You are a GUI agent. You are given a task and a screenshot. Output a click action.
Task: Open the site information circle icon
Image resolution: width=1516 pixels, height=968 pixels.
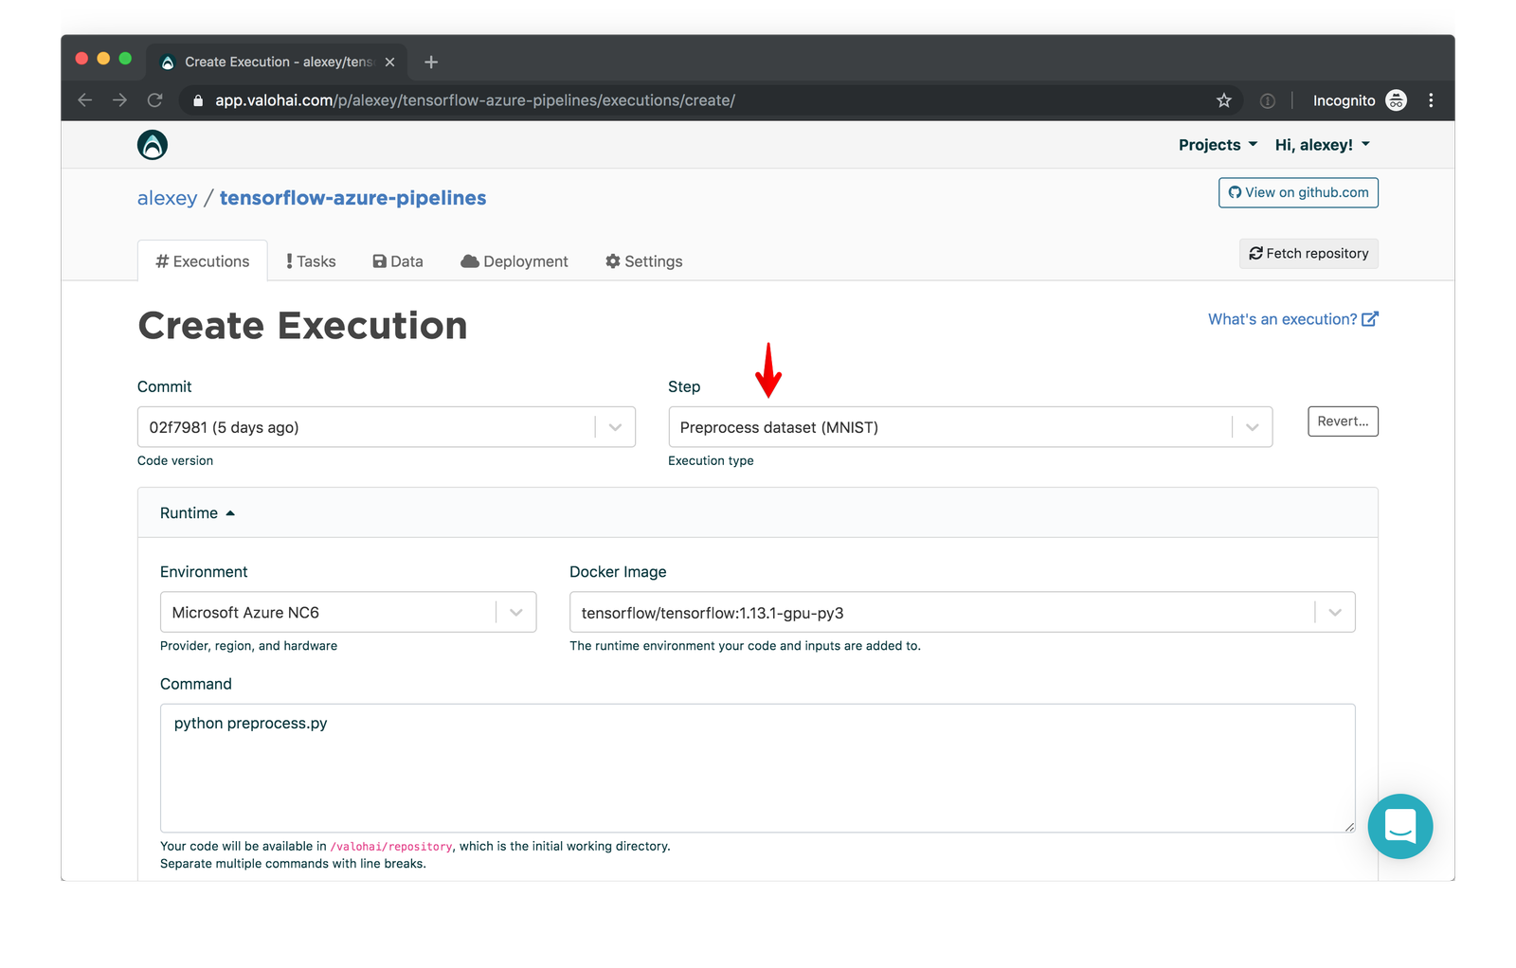pyautogui.click(x=1268, y=100)
